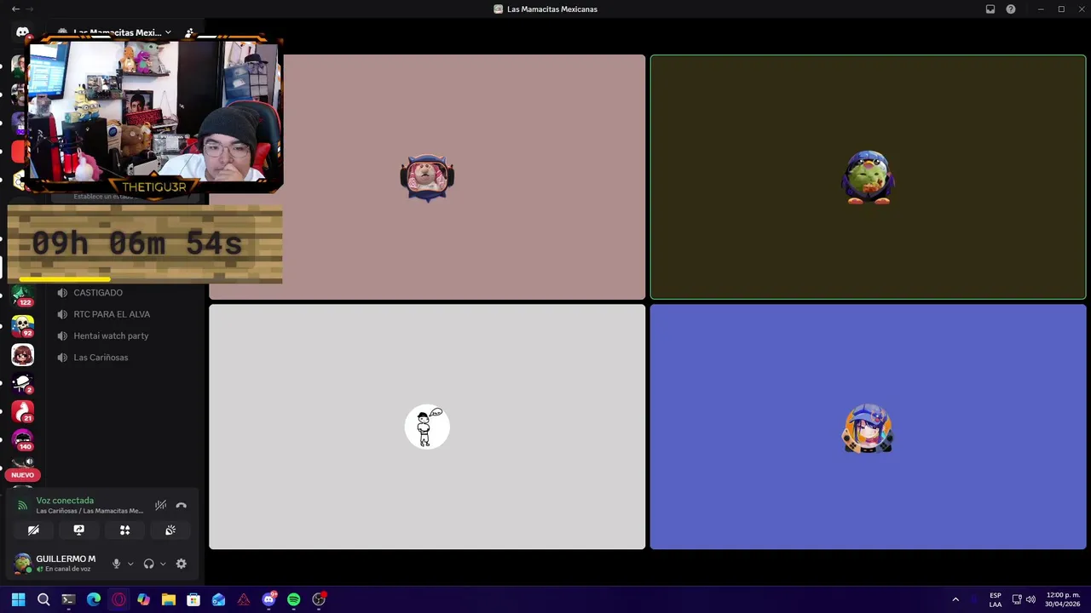
Task: Open clock showing 12:00 p. m.
Action: 1062,599
